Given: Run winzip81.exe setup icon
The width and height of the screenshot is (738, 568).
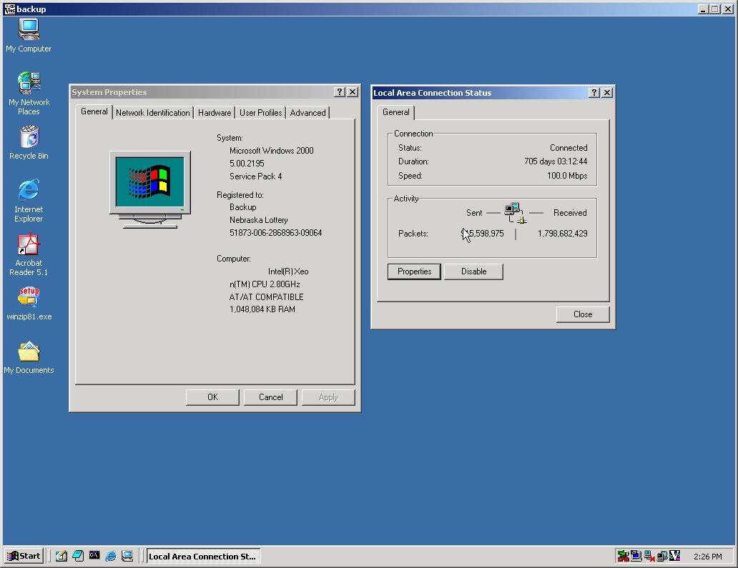Looking at the screenshot, I should tap(29, 297).
